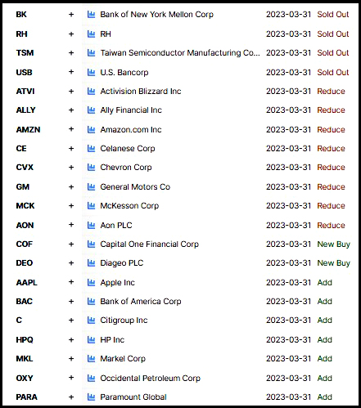
Task: Expand the plus sign beside MKL ticker
Action: 71,358
